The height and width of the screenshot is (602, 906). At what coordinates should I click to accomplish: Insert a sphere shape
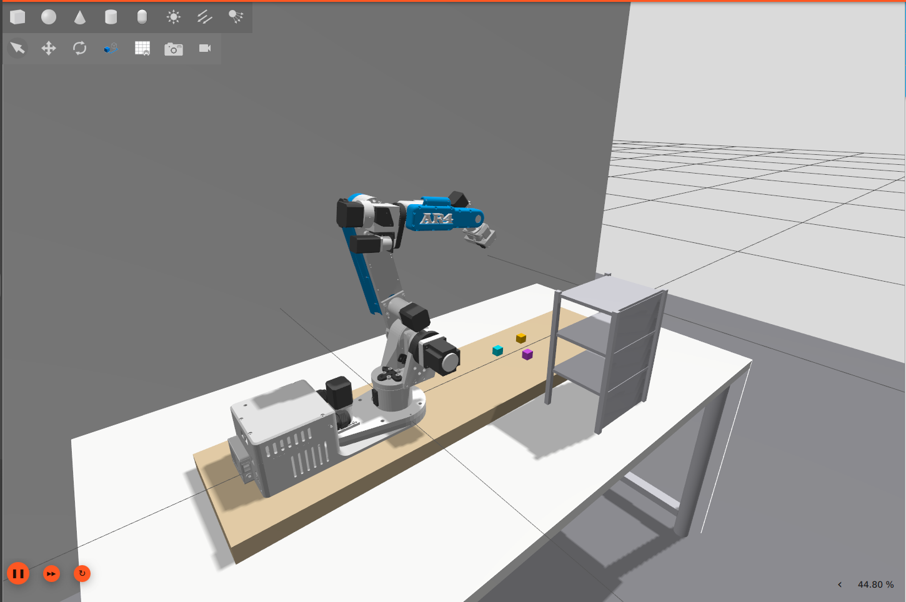(49, 17)
